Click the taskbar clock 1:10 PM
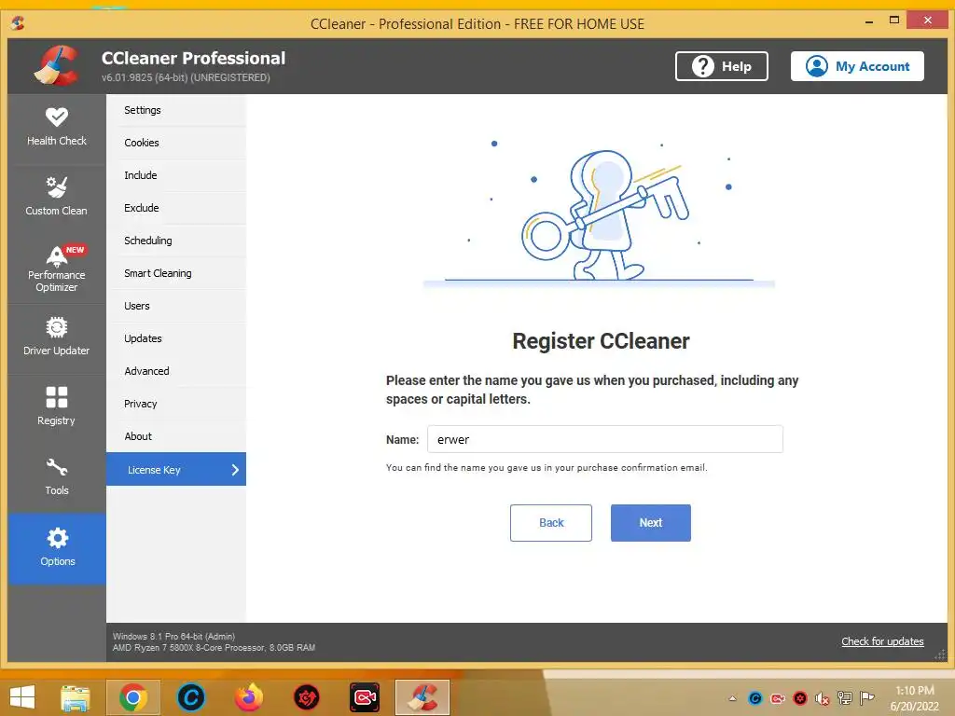This screenshot has height=716, width=955. 914,691
